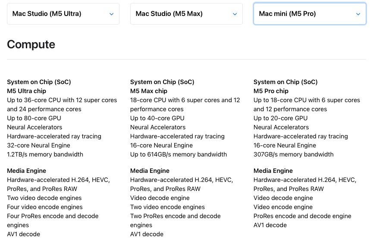Click "Up to 40-core GPU" text
Image resolution: width=370 pixels, height=244 pixels.
coord(157,118)
